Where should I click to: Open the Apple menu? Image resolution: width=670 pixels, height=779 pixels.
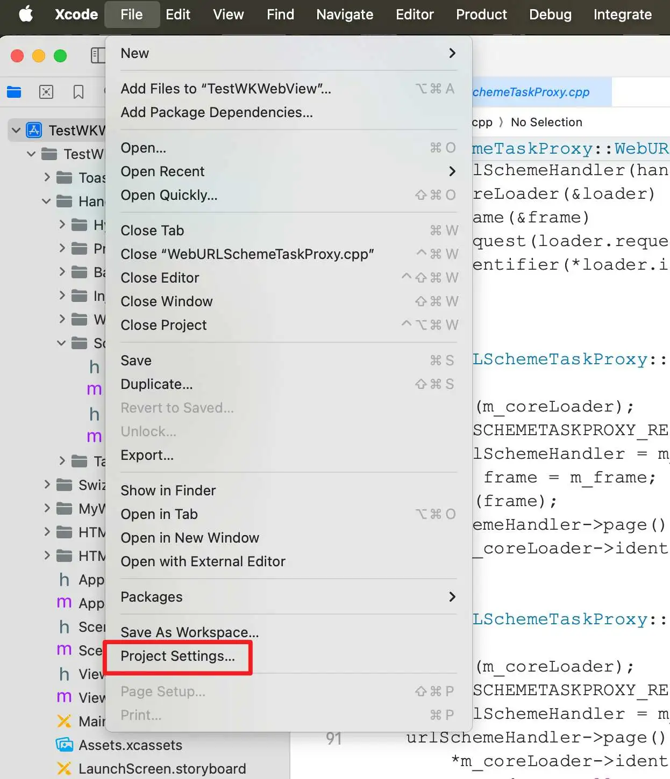[25, 15]
